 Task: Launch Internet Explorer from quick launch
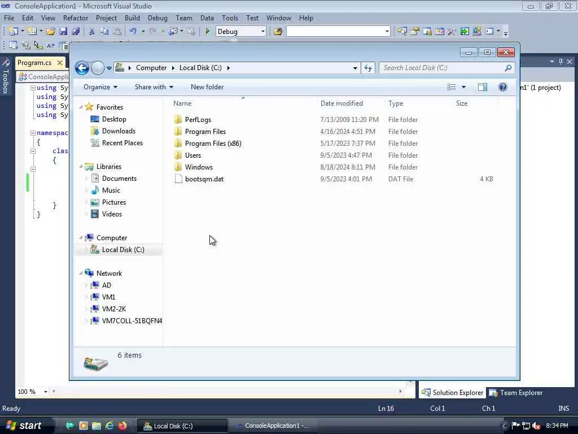(110, 426)
